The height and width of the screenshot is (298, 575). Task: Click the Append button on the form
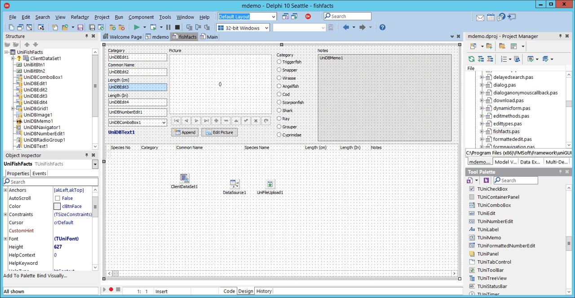click(184, 132)
